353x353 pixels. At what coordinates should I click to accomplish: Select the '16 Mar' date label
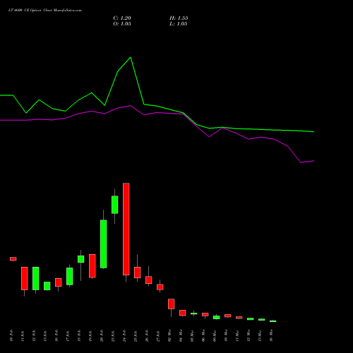tap(272, 335)
